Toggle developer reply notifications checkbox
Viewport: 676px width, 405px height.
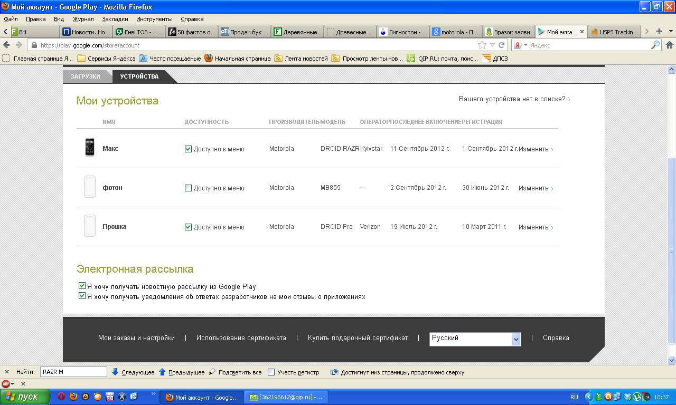(x=82, y=296)
